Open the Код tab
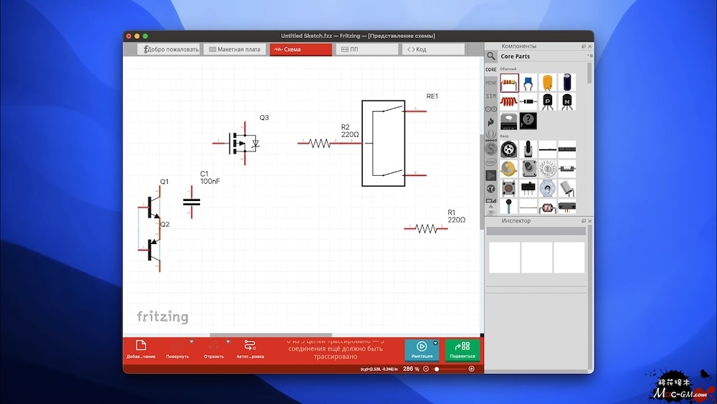 coord(433,50)
